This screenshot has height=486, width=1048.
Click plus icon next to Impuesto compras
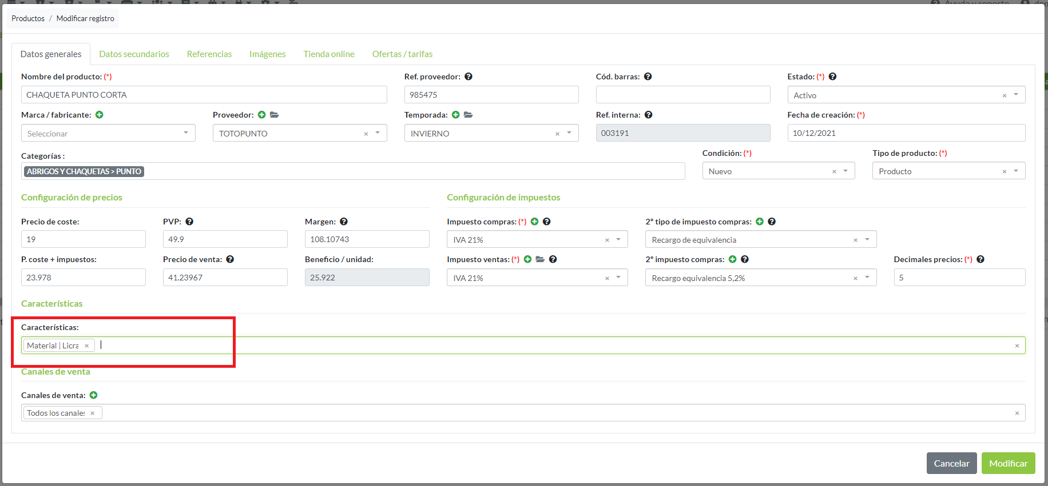pyautogui.click(x=535, y=222)
